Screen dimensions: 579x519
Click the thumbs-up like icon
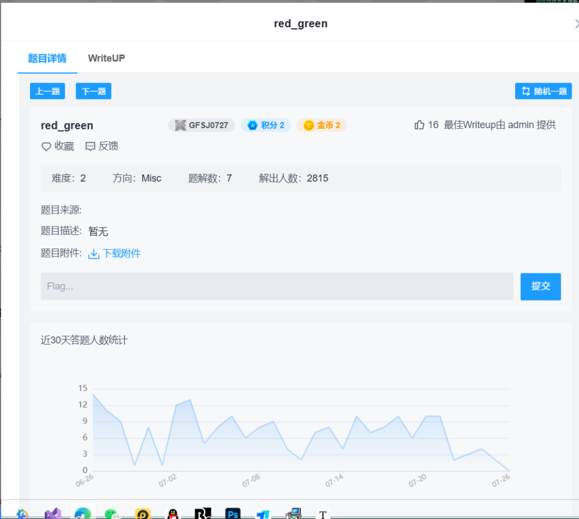click(419, 125)
